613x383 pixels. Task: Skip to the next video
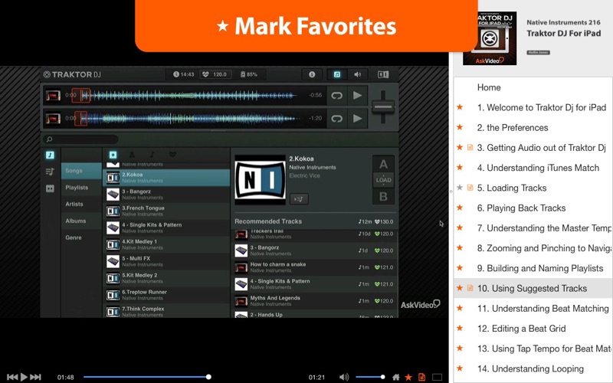tap(35, 377)
